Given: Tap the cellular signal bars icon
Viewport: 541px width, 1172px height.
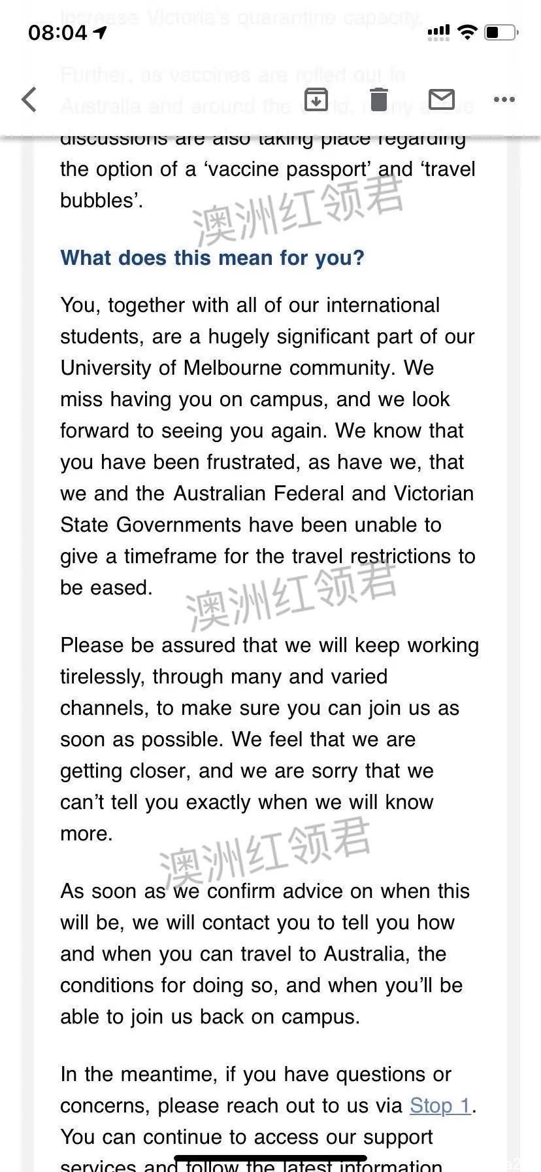Looking at the screenshot, I should (x=438, y=32).
